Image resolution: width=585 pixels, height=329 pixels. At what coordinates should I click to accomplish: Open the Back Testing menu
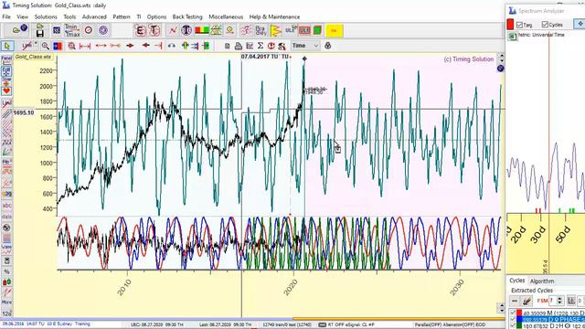pos(187,16)
